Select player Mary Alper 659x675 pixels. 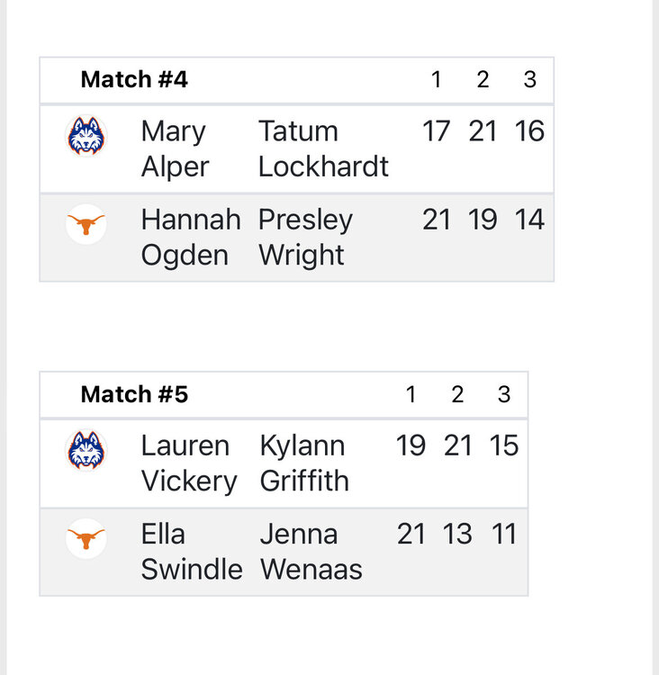coord(175,148)
